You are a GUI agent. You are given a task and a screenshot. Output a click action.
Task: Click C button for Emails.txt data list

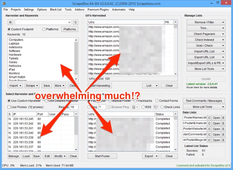[x=209, y=123]
